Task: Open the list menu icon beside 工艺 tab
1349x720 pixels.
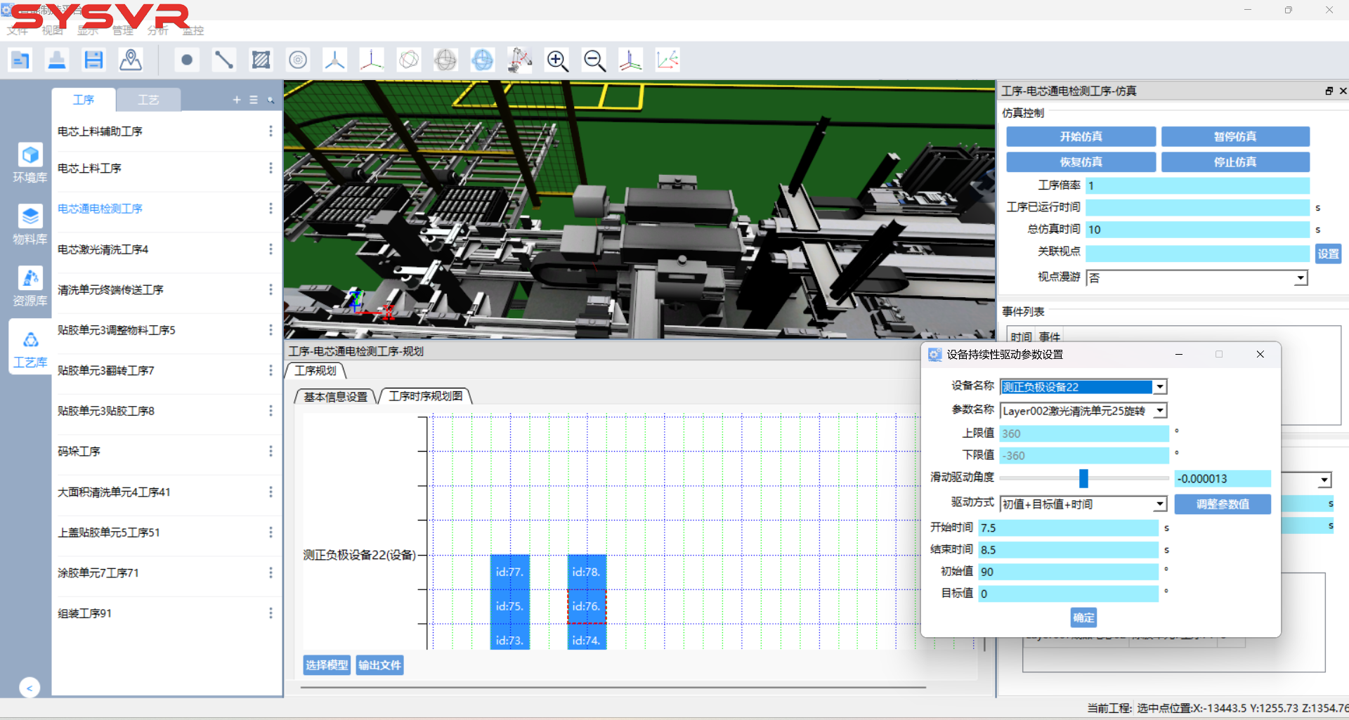Action: 254,100
